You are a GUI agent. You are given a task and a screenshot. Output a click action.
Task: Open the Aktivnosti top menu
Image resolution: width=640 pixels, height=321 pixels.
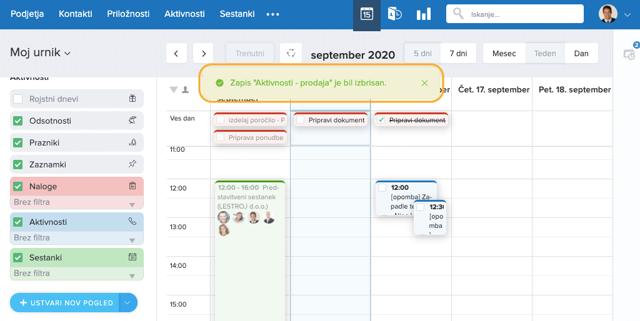coord(184,14)
